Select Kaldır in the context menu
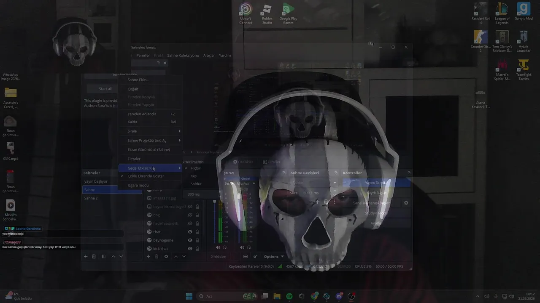Viewport: 540px width, 303px height. point(150,122)
